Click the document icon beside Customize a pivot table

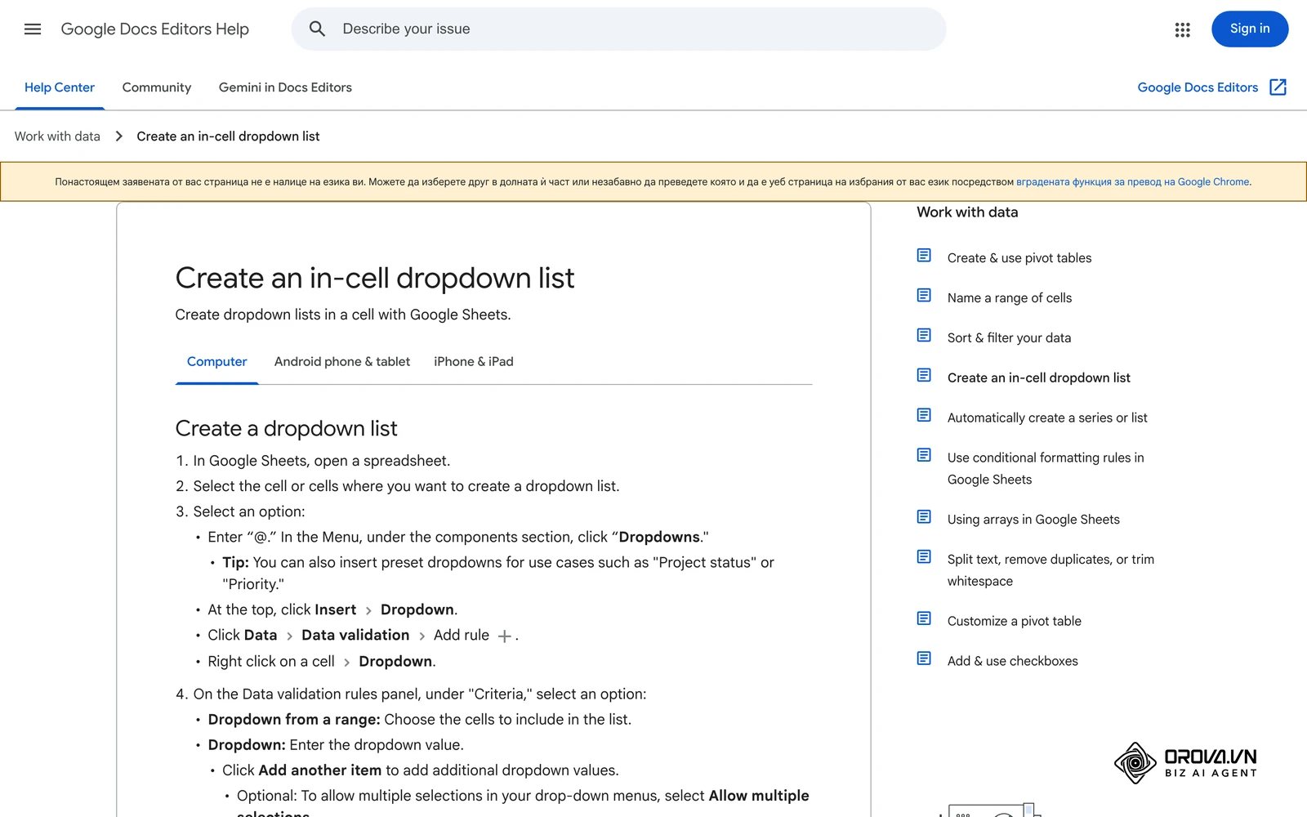[x=924, y=619]
